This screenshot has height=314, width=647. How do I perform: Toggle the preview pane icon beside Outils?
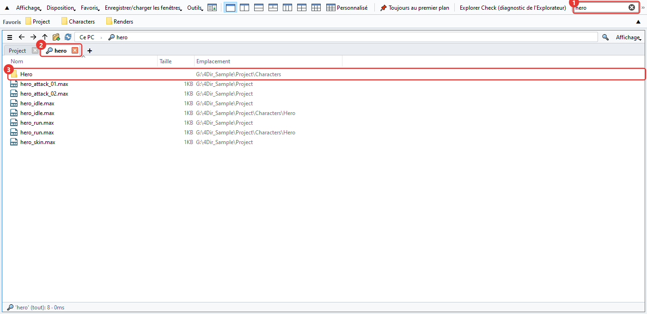212,8
